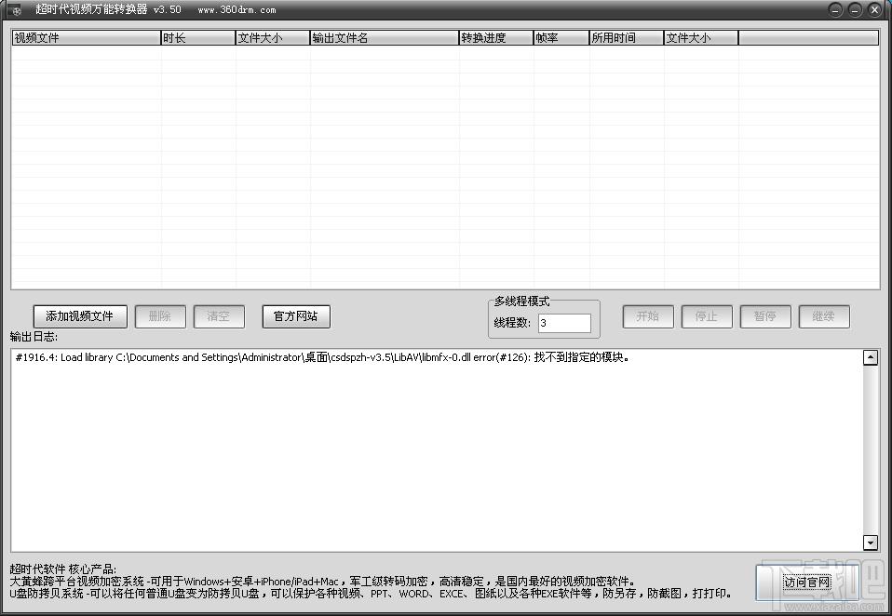This screenshot has height=616, width=892.
Task: Click the 停止 button
Action: point(707,316)
